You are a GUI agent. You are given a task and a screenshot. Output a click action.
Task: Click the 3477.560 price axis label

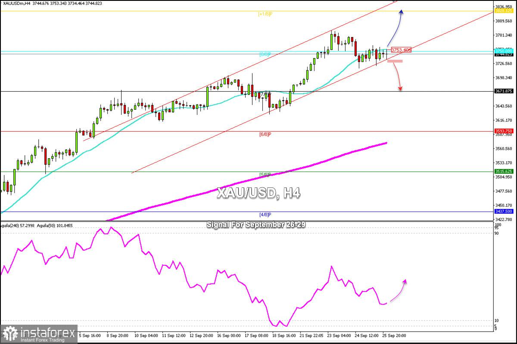click(504, 191)
